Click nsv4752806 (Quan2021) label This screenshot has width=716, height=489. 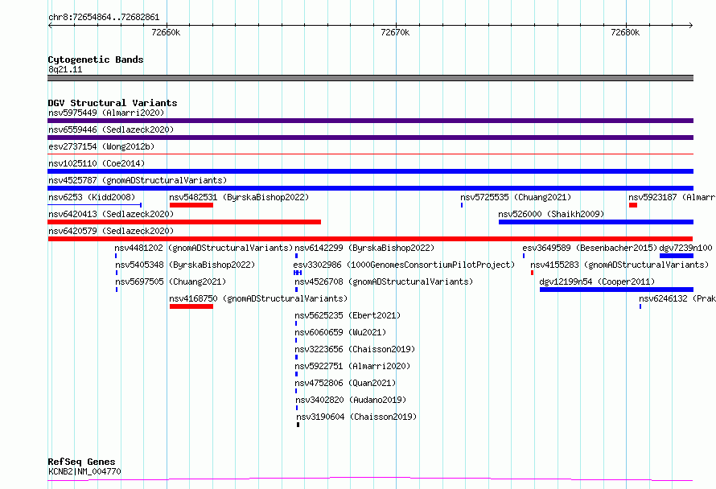[x=345, y=383]
